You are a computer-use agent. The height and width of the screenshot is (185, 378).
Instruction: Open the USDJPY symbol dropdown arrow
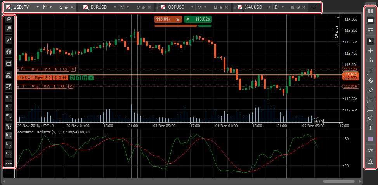(x=37, y=7)
